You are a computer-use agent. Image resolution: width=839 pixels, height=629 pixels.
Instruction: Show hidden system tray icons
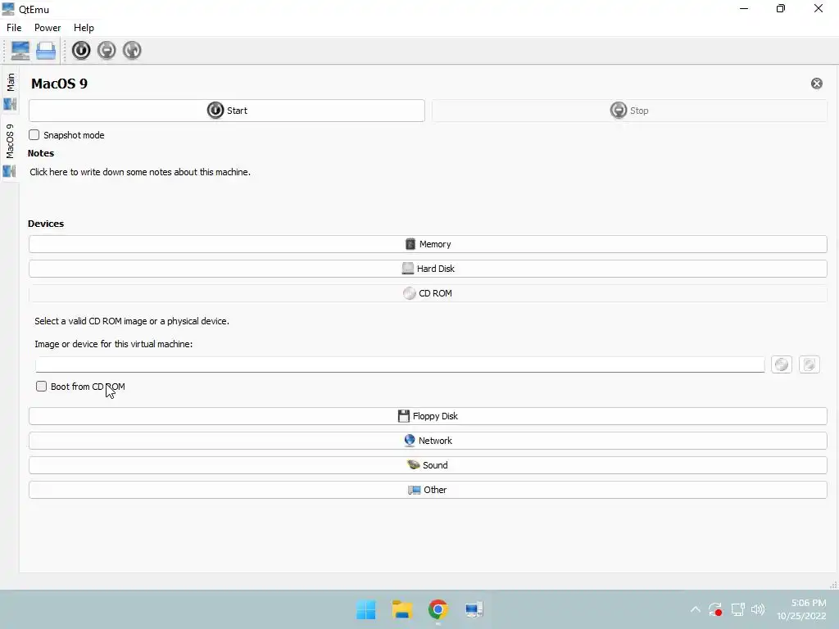(695, 609)
